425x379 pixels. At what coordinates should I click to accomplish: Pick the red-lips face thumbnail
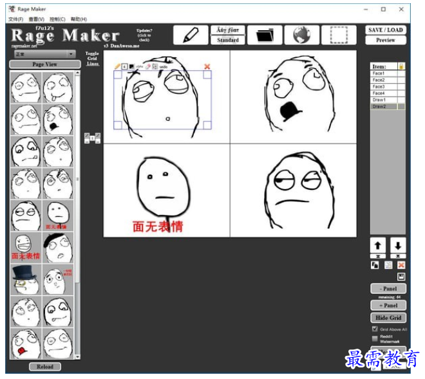(x=26, y=344)
